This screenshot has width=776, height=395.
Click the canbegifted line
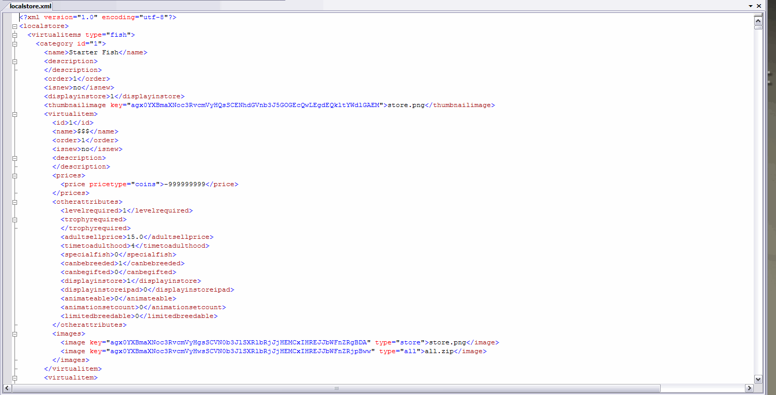pos(118,272)
